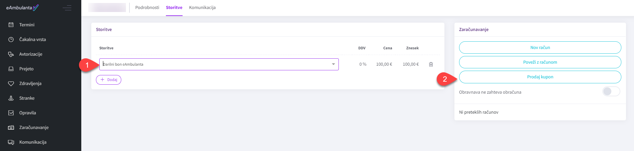Click the Prodaj kupon button
This screenshot has width=634, height=151.
click(540, 77)
